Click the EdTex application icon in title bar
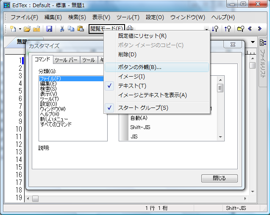Image resolution: width=270 pixels, height=215 pixels. point(7,6)
